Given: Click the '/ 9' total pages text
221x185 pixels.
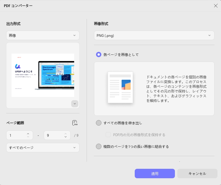Looking at the screenshot, I should click(76, 136).
